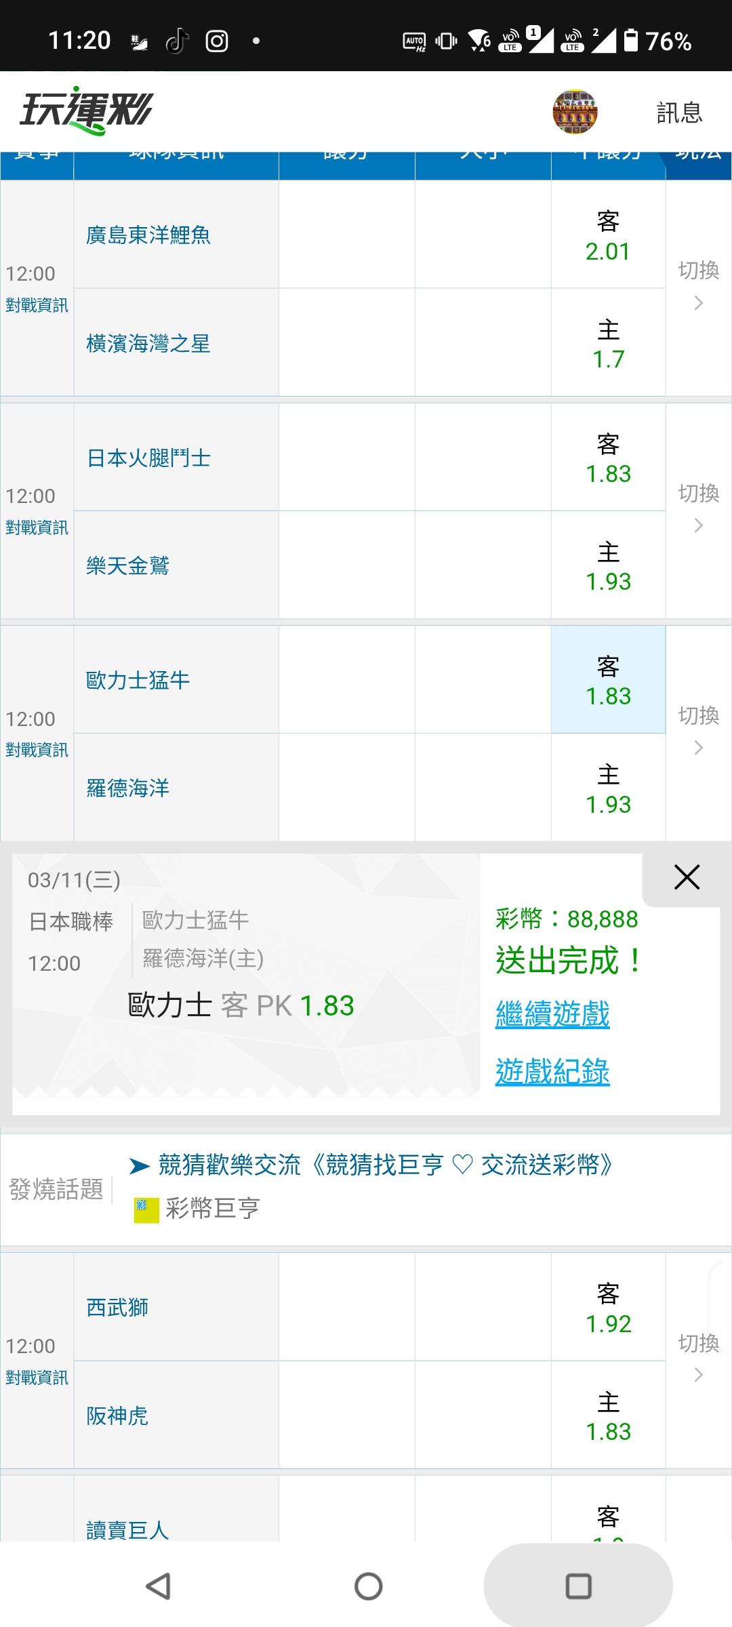Tap 彩幣巨亨 yellow badge icon
Screen dimensions: 732x1627
(146, 1209)
